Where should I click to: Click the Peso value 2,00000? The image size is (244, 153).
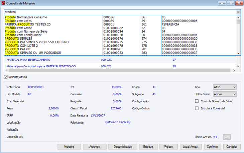tap(53, 108)
